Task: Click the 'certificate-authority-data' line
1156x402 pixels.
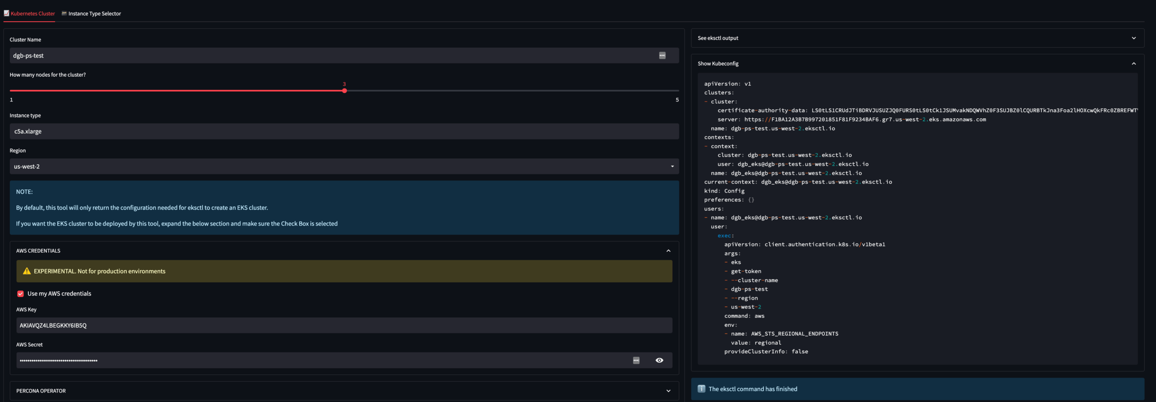Action: 928,111
